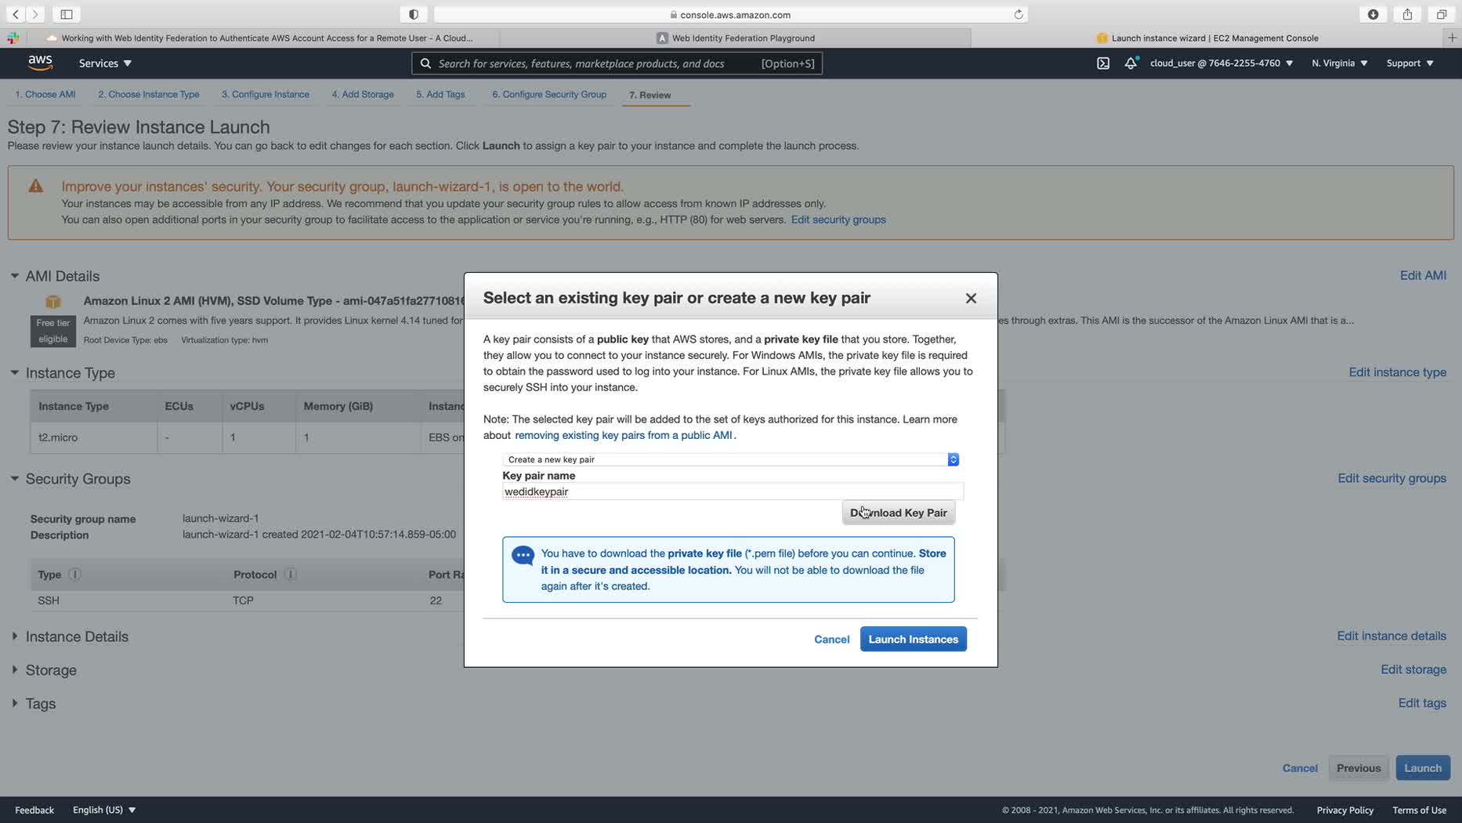Select the 7. Review step tab
1462x823 pixels.
pyautogui.click(x=650, y=96)
